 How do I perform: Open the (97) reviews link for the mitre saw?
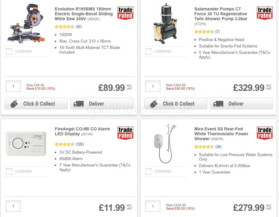click(79, 27)
